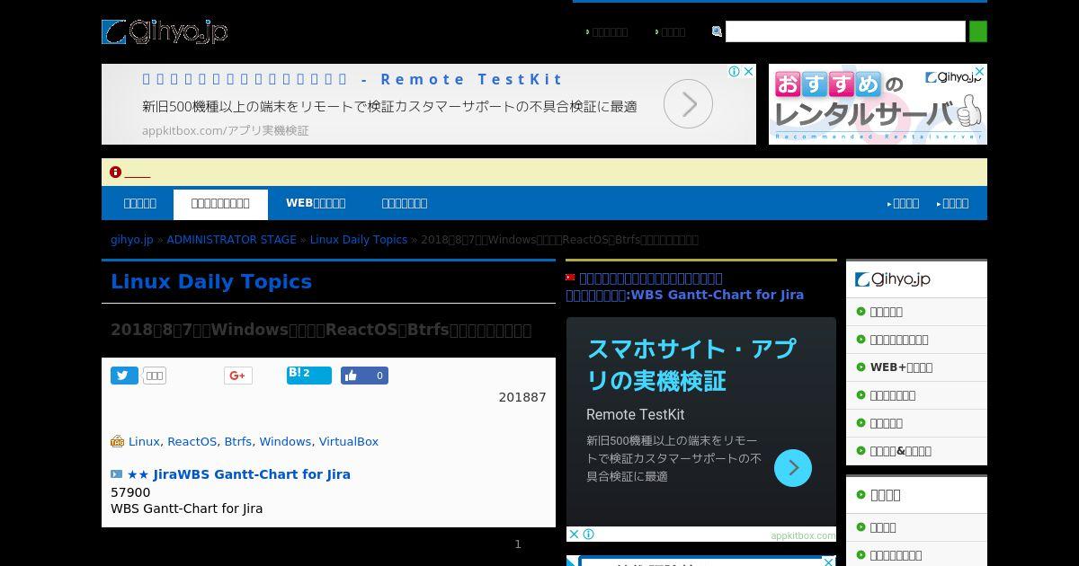The height and width of the screenshot is (566, 1079).
Task: Select the number 57900 below the JiraWBS link
Action: coord(130,492)
